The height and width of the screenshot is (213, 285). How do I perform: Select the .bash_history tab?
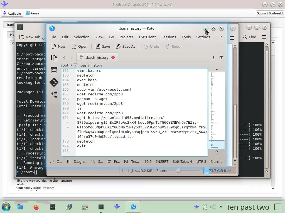97,57
